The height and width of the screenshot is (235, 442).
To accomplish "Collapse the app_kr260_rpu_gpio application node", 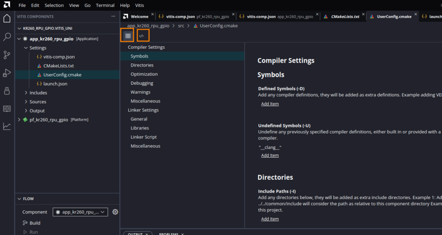I will (19, 38).
